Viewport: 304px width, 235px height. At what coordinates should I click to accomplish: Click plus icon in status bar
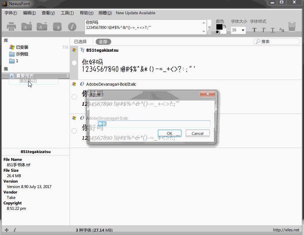point(6,230)
